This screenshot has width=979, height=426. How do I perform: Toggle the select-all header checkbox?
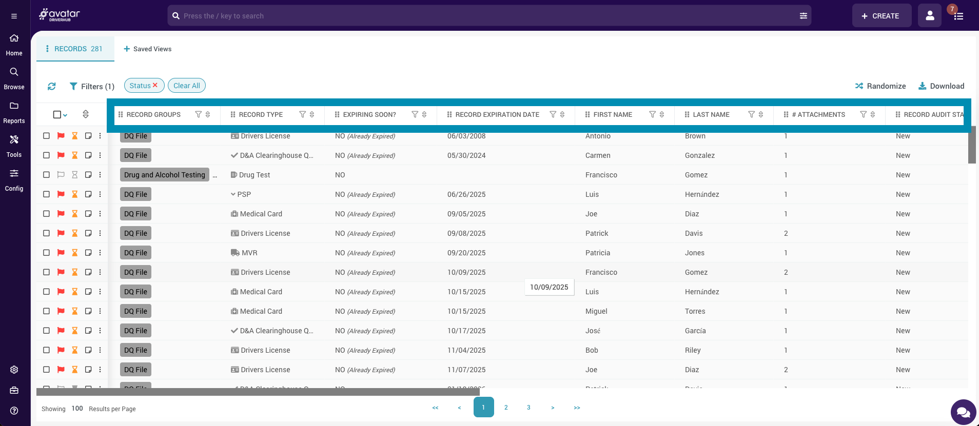[57, 114]
